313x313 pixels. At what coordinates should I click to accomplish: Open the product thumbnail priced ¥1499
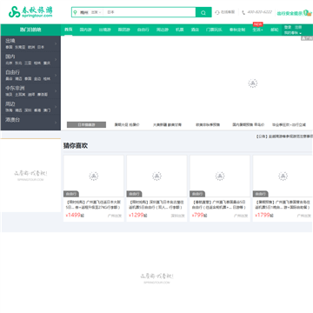point(94,176)
